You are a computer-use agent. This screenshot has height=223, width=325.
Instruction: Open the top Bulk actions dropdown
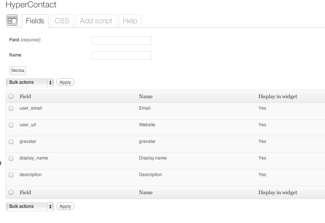pos(30,82)
